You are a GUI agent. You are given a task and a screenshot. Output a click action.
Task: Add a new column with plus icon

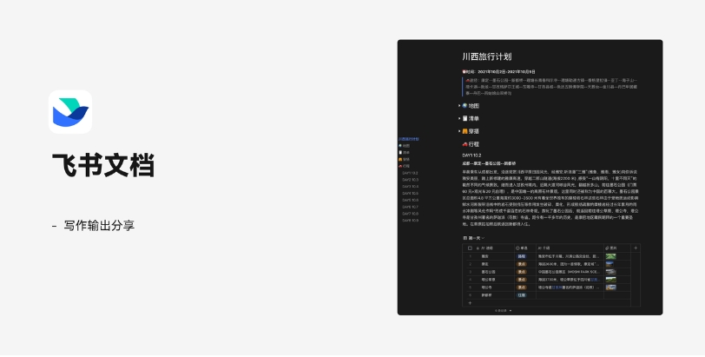click(x=636, y=248)
